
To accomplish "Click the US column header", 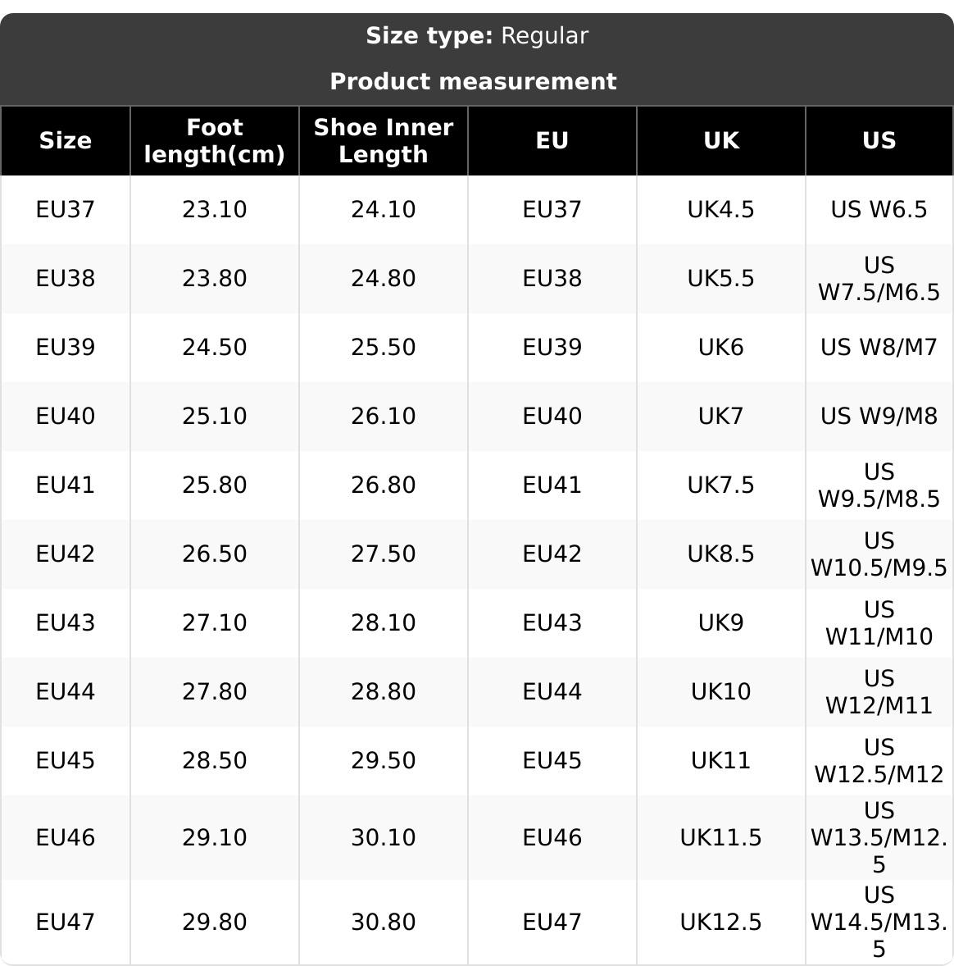I will [879, 141].
